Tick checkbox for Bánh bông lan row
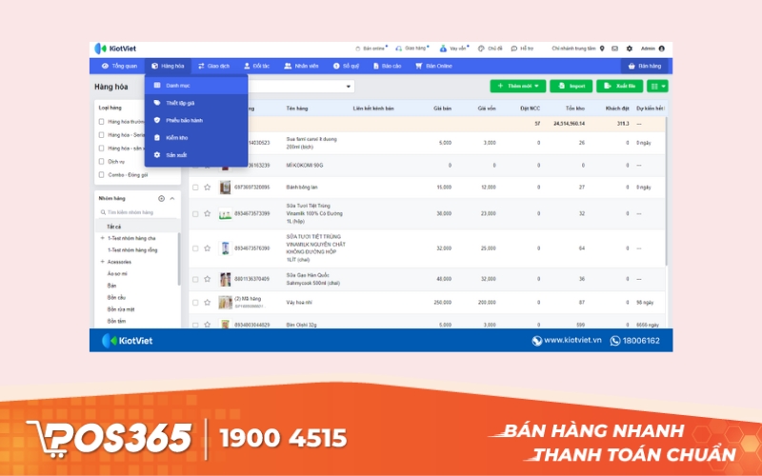This screenshot has height=476, width=762. [x=195, y=188]
